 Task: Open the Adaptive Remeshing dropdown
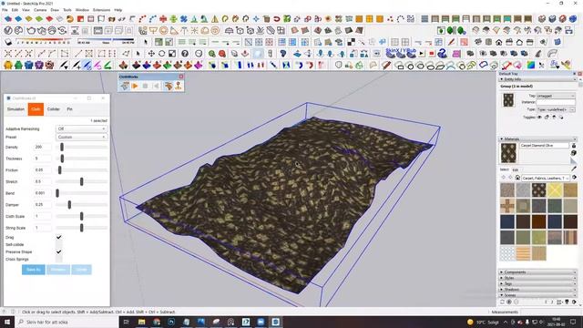(81, 128)
